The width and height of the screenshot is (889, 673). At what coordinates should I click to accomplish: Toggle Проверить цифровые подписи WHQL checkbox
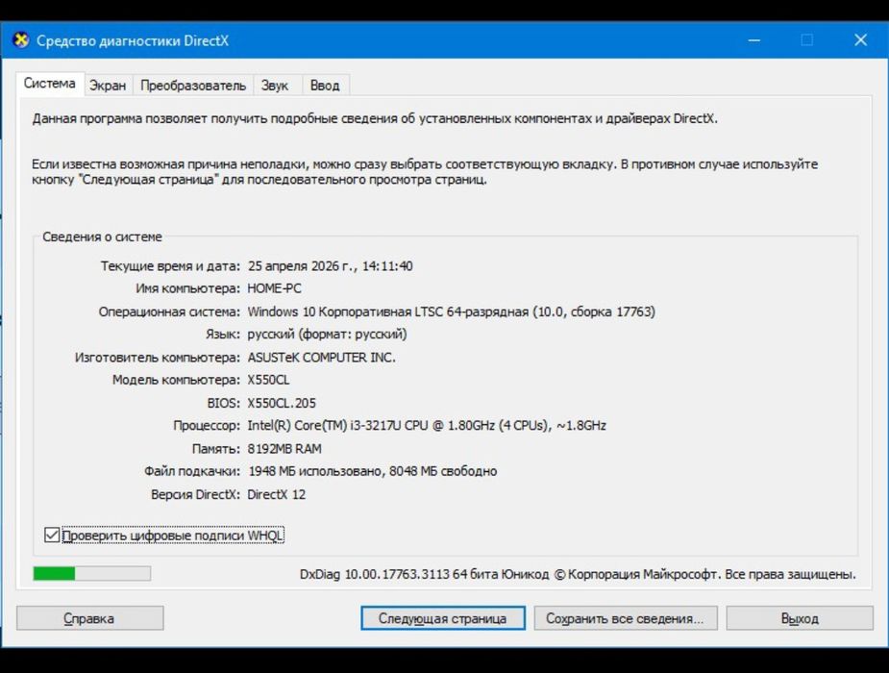point(52,535)
